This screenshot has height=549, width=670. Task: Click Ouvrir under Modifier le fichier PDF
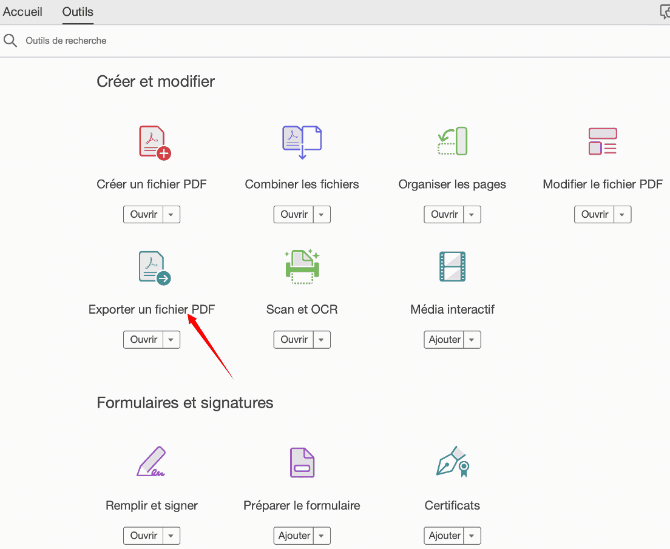click(x=595, y=215)
